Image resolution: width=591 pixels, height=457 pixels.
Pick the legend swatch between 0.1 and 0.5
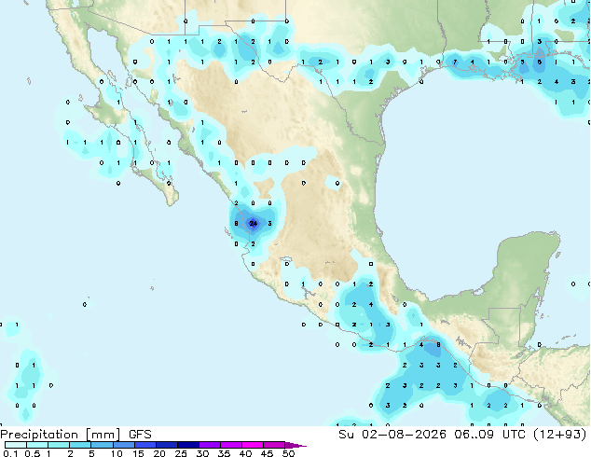coord(16,445)
